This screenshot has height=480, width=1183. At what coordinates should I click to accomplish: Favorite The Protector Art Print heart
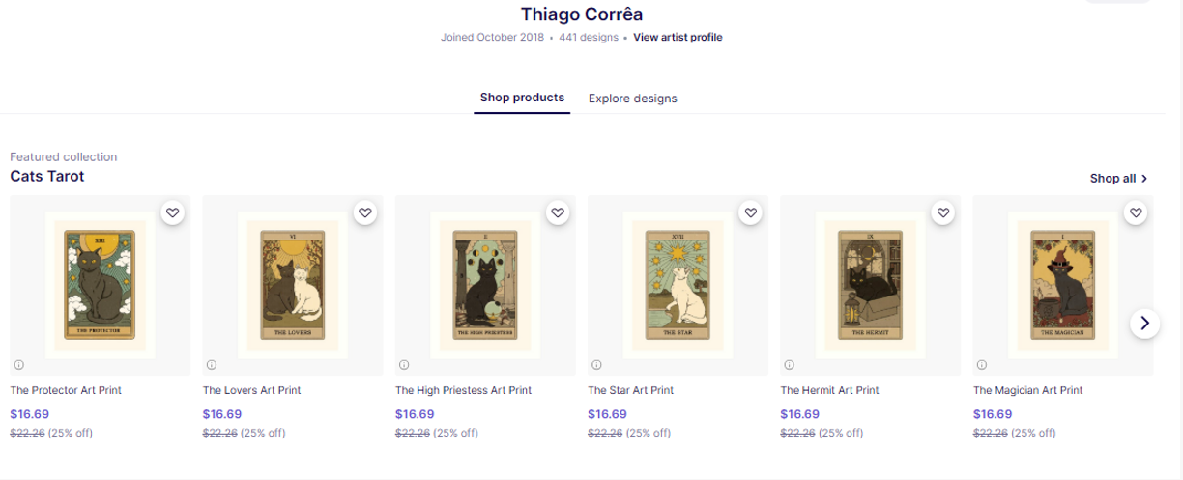[x=172, y=213]
